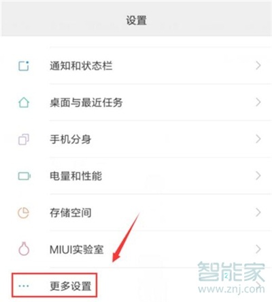Tap the home icon for 桌面与最近任务

point(24,102)
